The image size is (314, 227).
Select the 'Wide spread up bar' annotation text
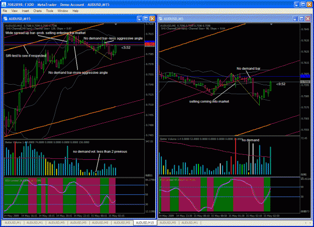coord(45,33)
